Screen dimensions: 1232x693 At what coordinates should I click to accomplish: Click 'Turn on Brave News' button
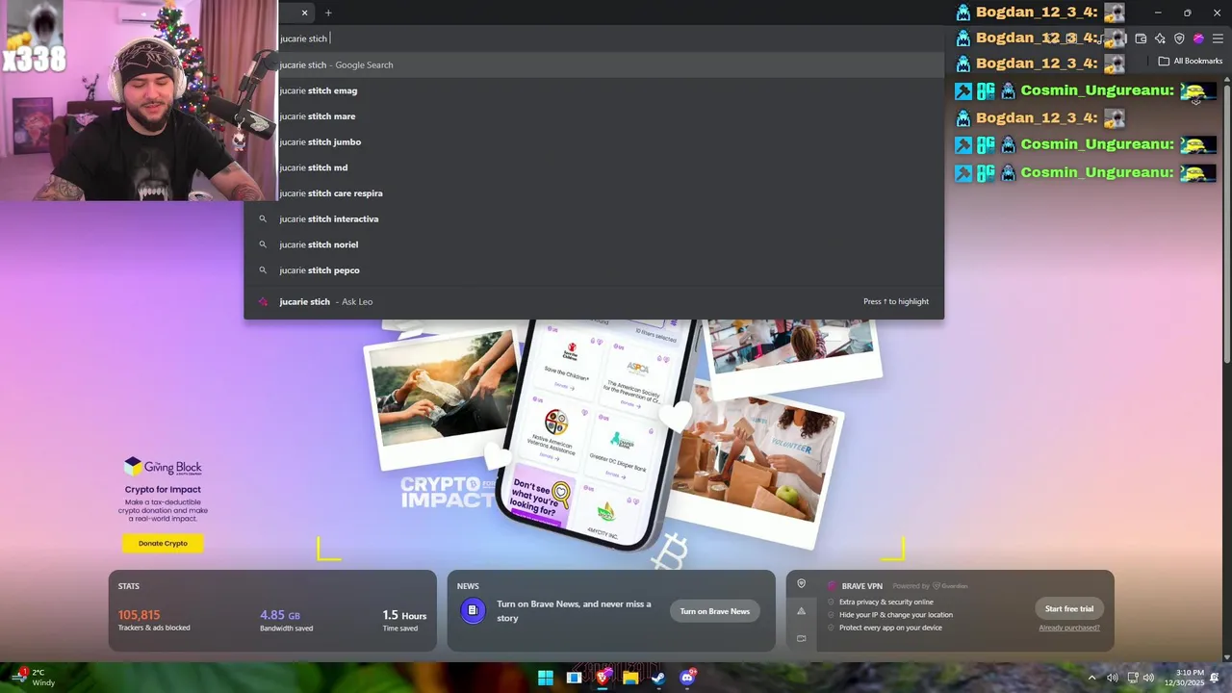(x=714, y=611)
